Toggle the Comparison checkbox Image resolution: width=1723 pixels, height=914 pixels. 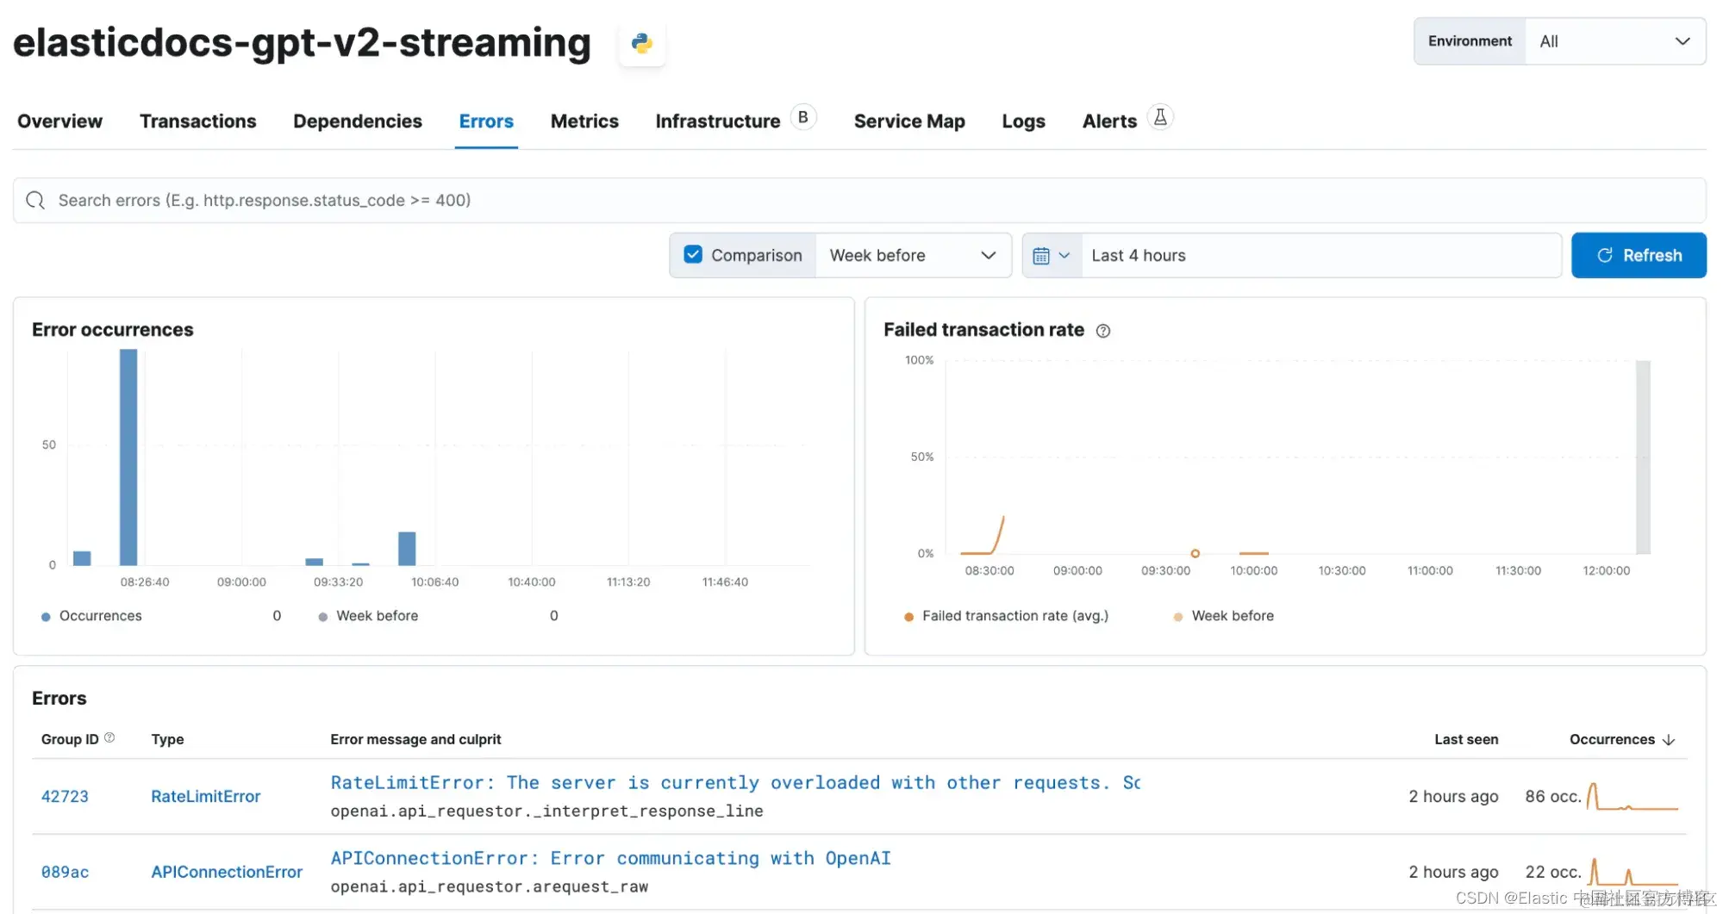click(693, 255)
